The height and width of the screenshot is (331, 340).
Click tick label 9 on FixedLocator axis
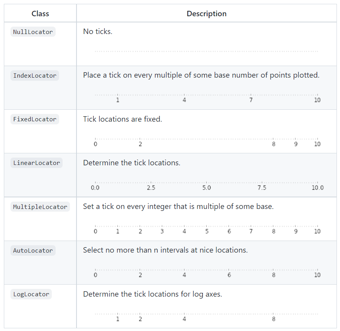[x=296, y=144]
